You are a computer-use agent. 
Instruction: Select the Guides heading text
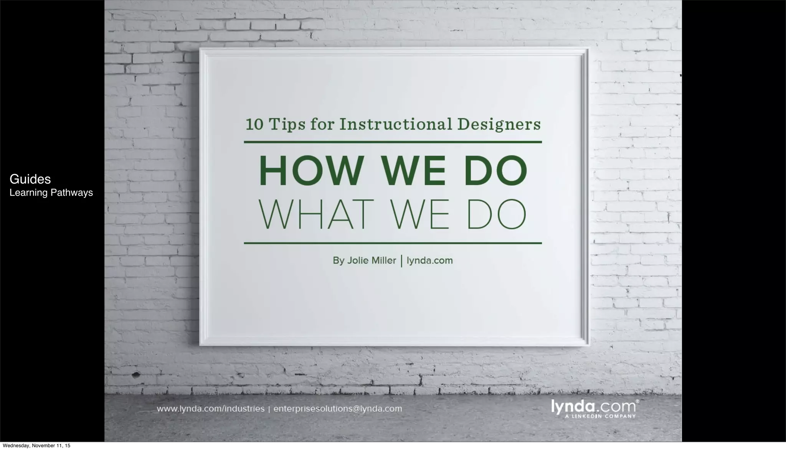pos(30,179)
